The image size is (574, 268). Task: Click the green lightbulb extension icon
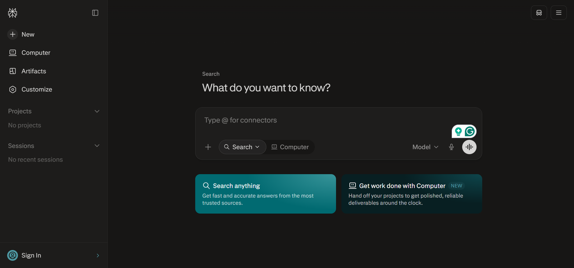coord(458,131)
